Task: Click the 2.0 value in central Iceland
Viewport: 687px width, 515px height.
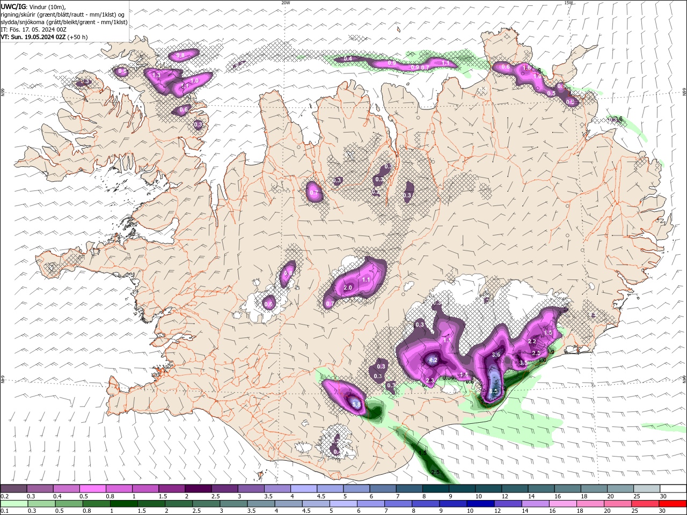Action: coord(347,288)
